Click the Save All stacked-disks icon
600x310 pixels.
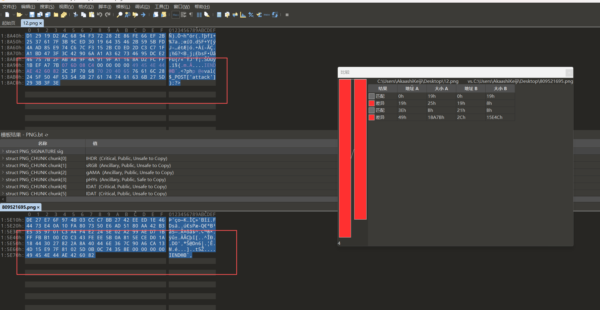[x=48, y=15]
